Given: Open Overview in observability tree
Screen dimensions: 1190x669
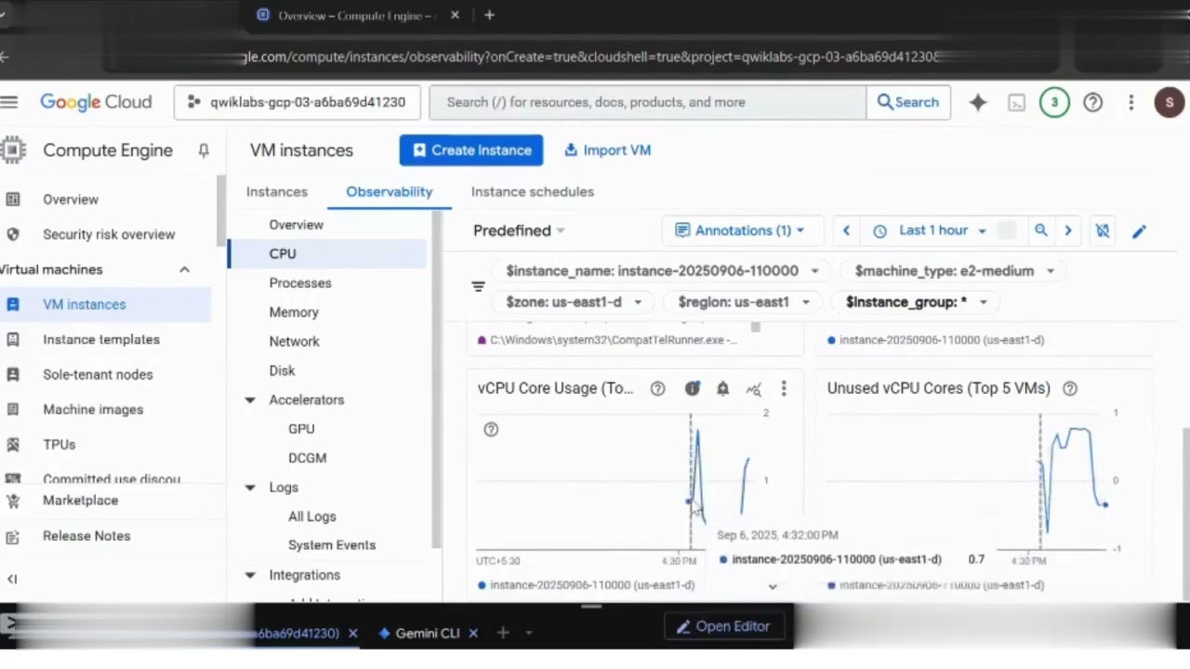Looking at the screenshot, I should click(297, 225).
